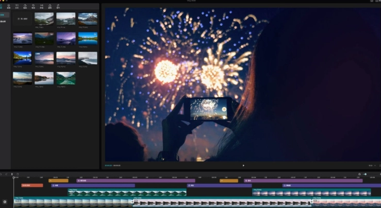Click the split clip tool in timeline toolbar

12,174
